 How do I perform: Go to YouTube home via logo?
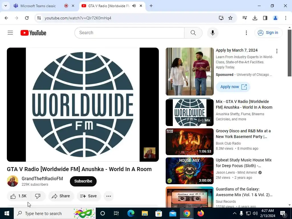(x=33, y=33)
